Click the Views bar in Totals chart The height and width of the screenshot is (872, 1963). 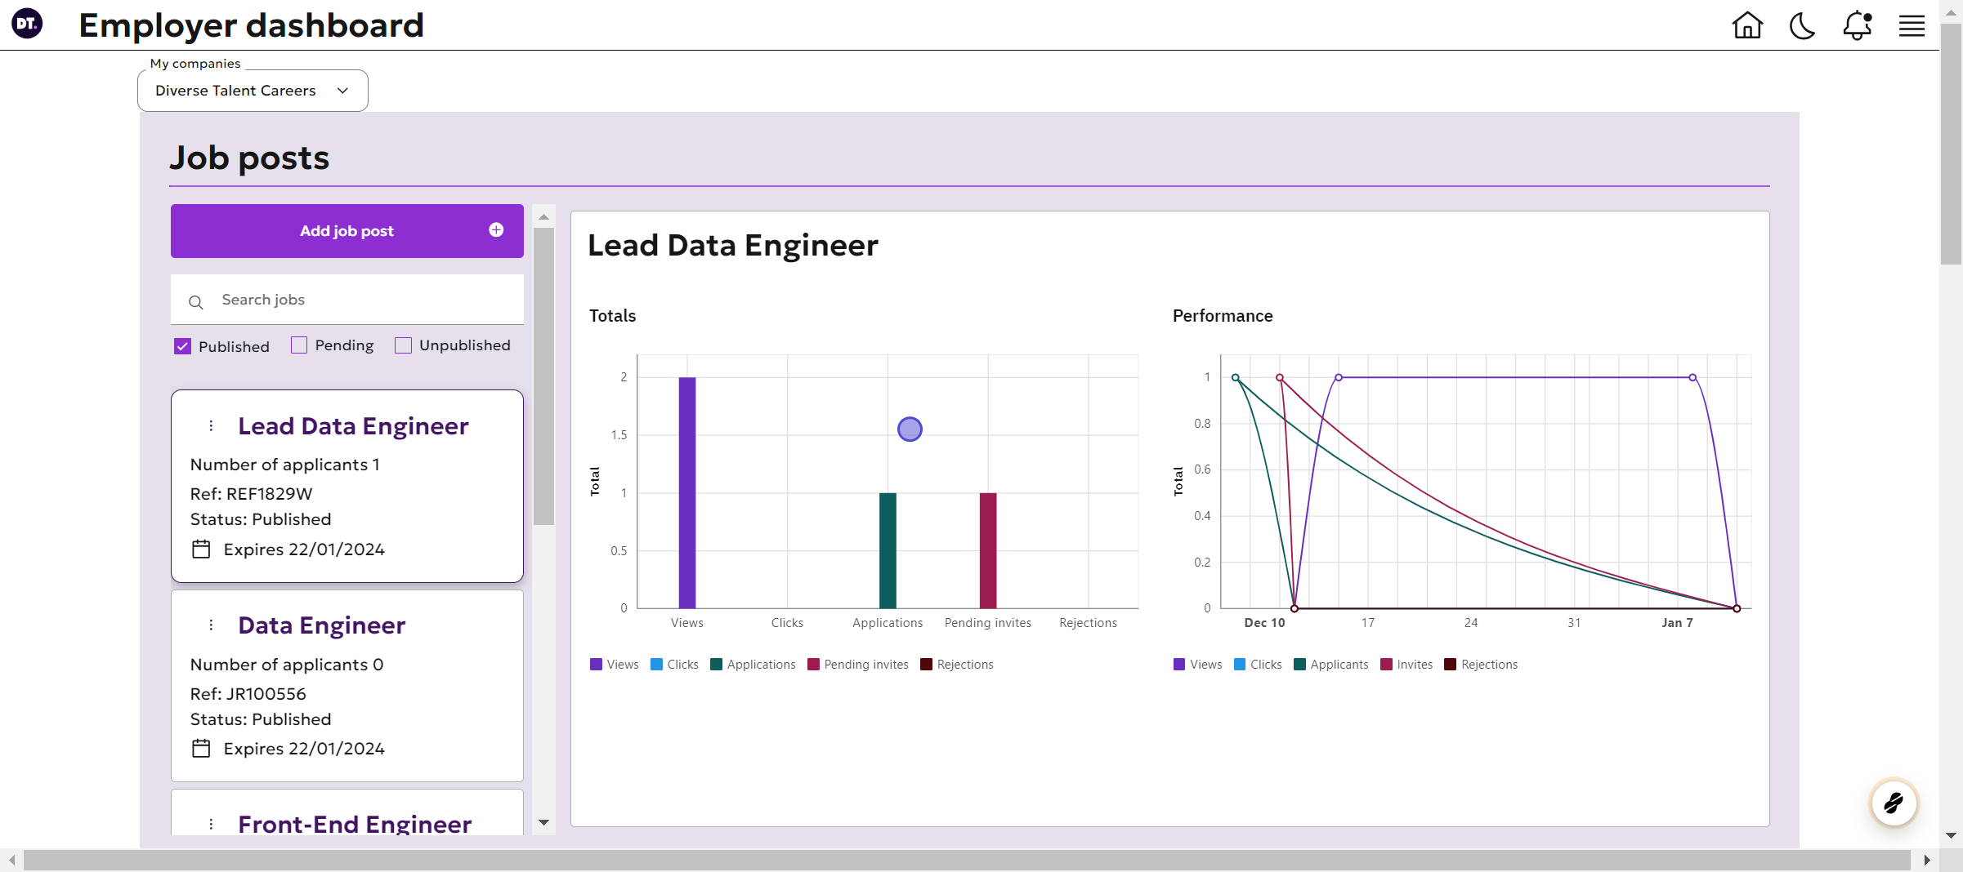tap(687, 493)
